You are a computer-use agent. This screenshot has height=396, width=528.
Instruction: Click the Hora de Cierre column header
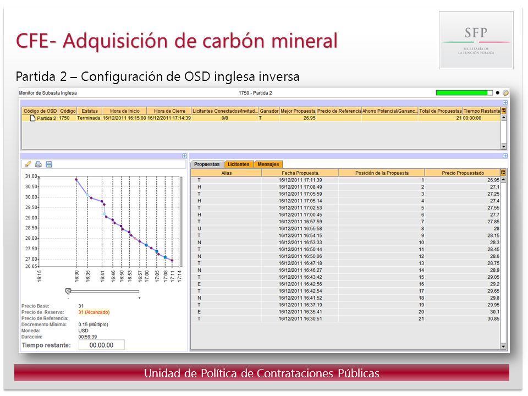coord(169,111)
